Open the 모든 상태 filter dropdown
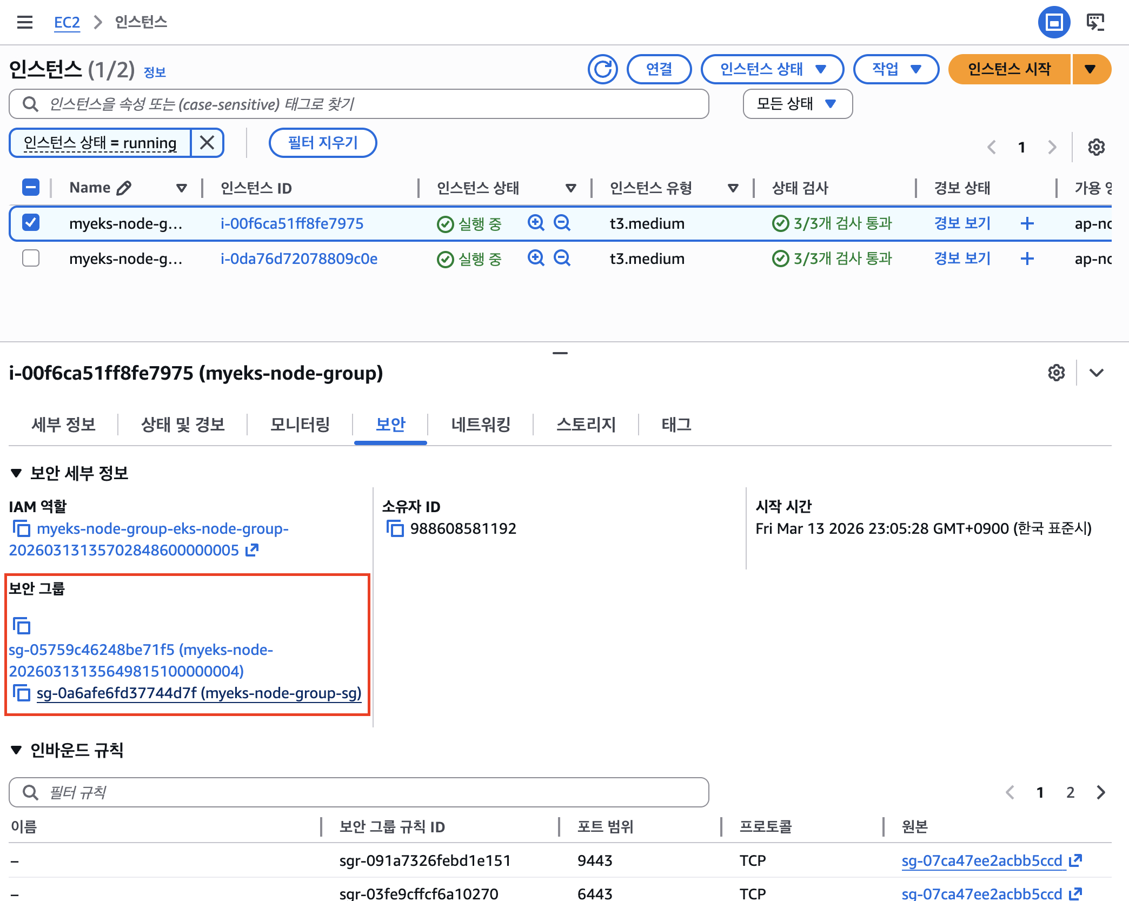This screenshot has height=901, width=1129. (x=797, y=104)
